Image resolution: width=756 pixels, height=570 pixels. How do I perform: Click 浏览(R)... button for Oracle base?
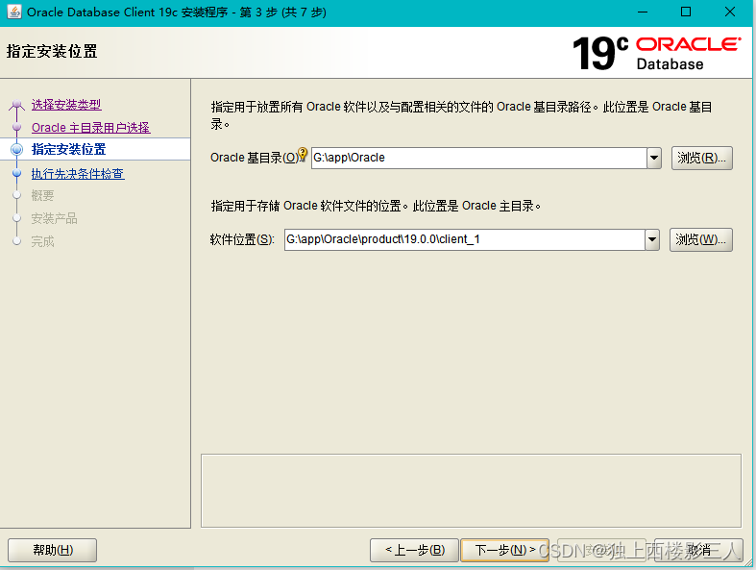(701, 158)
